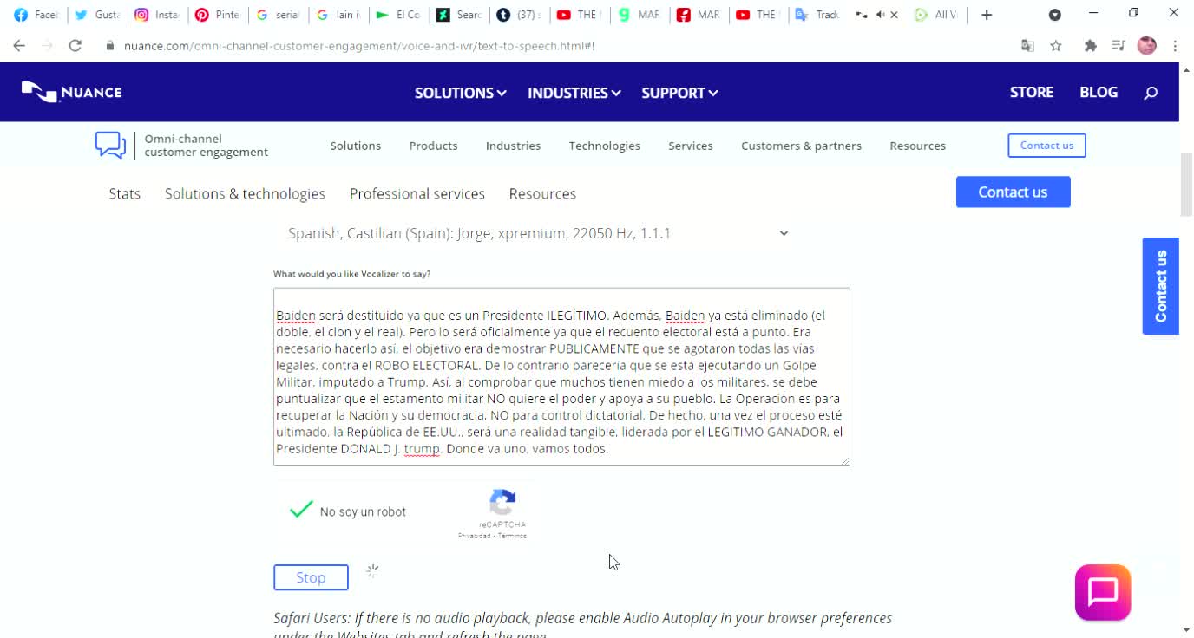Bookmark this page with the star
This screenshot has height=638, width=1194.
1056,46
